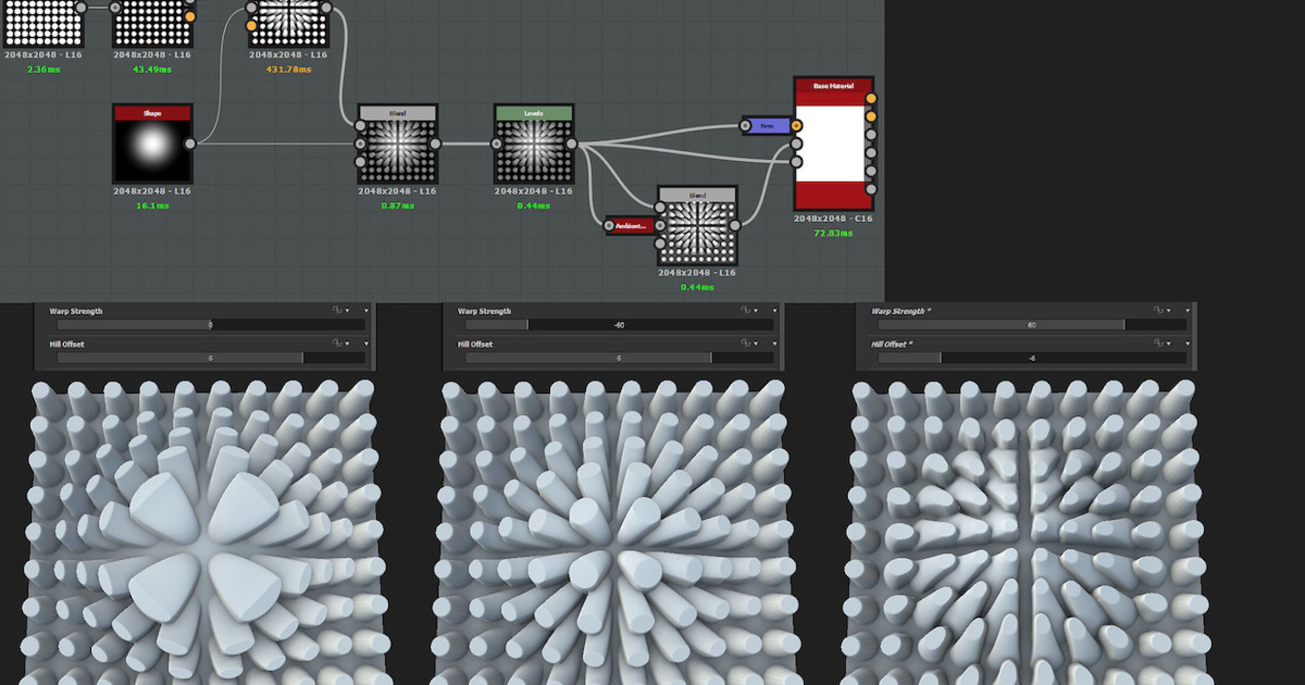The width and height of the screenshot is (1305, 685).
Task: Click first Blend node's bottom opacity input
Action: [x=360, y=161]
